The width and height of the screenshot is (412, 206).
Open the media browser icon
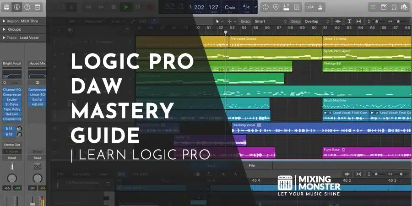(x=404, y=7)
